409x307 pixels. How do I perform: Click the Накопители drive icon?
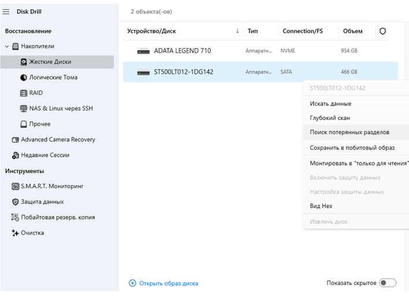click(16, 46)
